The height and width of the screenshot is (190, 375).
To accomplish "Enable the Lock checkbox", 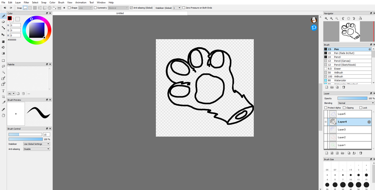I will [x=361, y=108].
